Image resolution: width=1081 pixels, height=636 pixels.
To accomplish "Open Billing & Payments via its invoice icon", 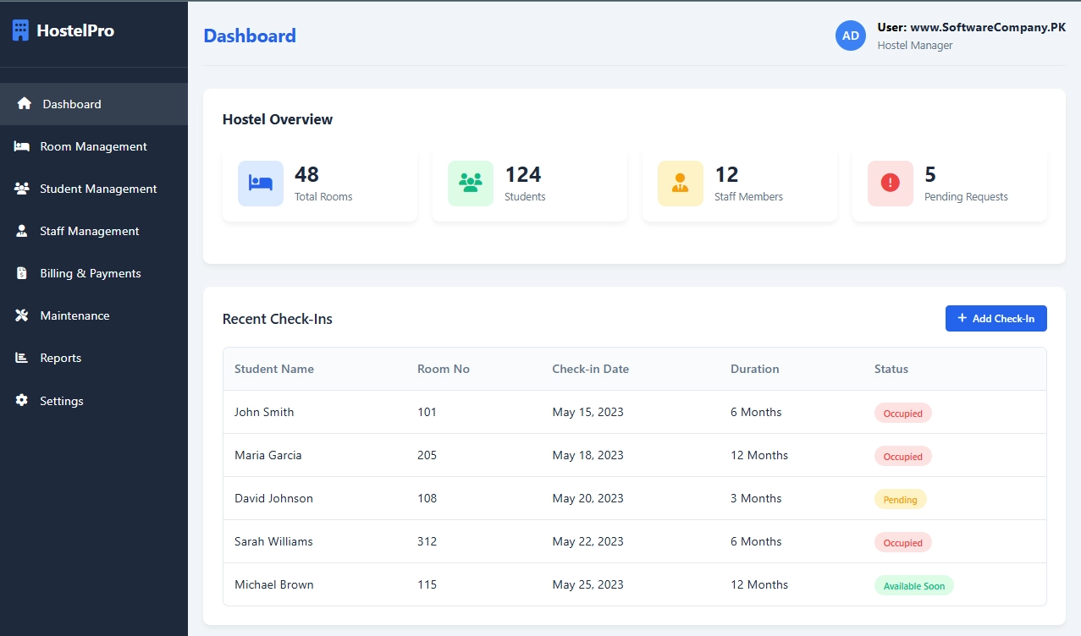I will tap(22, 272).
